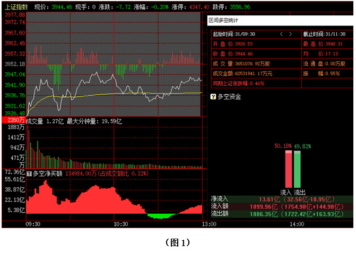Viewport: 356px width, 254px height.
Task: Go to previous interval with left arrow
Action: [281, 34]
